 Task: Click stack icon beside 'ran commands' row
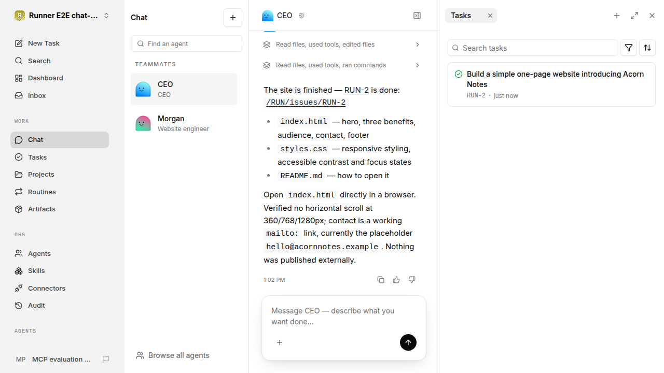(267, 65)
